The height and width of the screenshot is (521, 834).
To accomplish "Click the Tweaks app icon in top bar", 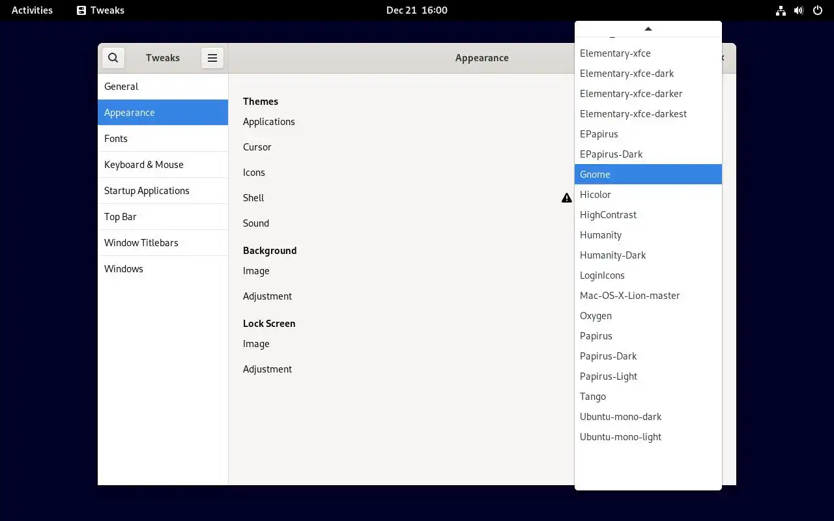I will (x=81, y=10).
